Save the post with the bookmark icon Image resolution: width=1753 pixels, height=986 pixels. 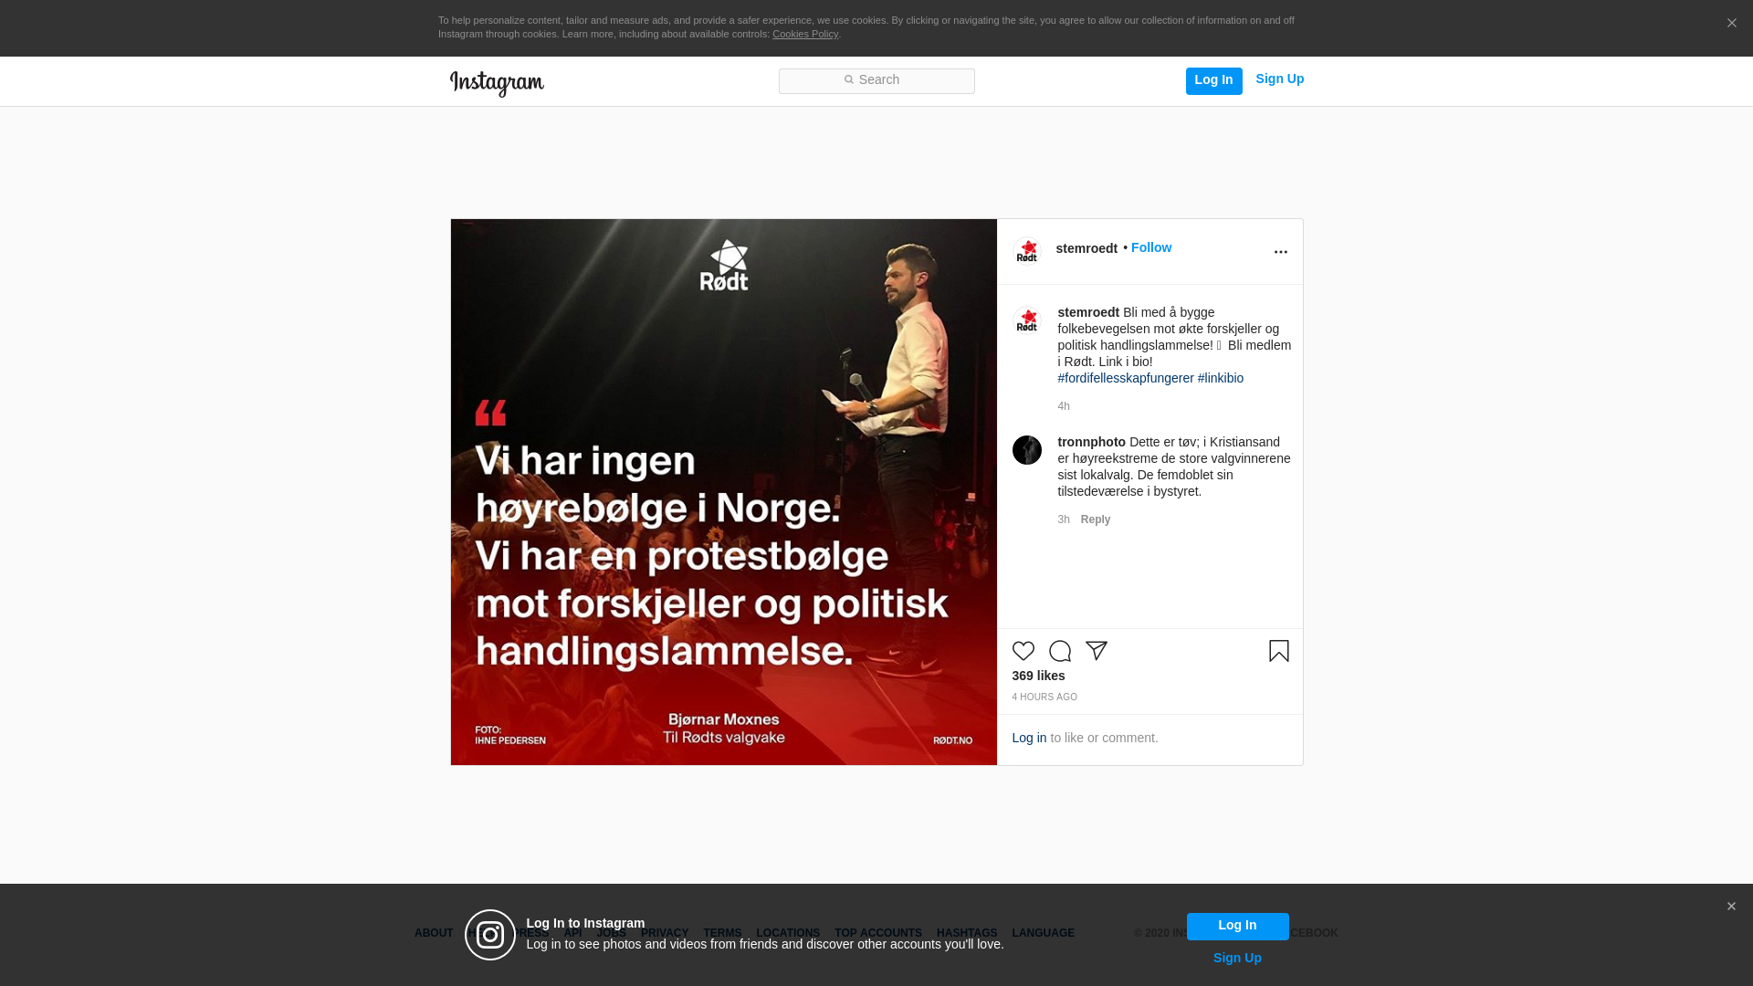1279,651
